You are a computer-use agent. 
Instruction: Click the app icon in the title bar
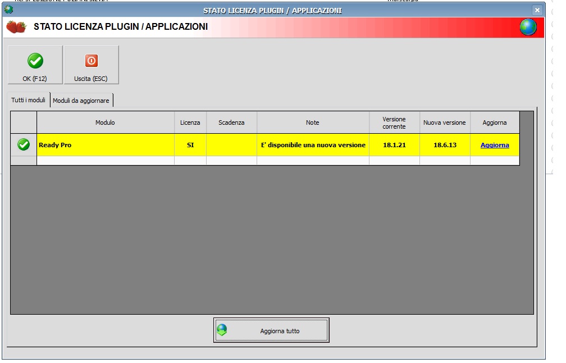coord(8,10)
